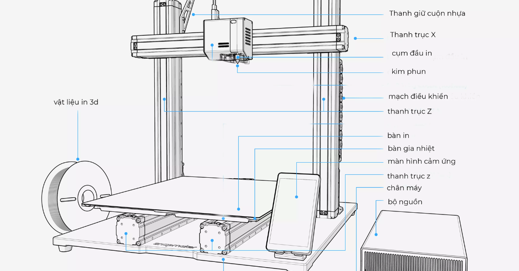Select the mạch điều khiển label text

tap(418, 97)
